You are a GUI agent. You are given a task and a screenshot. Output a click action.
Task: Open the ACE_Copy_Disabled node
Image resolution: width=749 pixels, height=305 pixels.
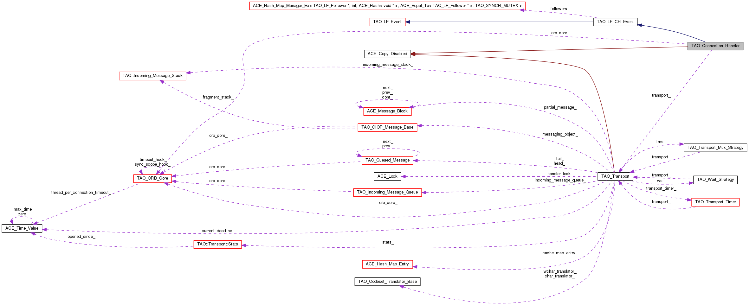(387, 54)
